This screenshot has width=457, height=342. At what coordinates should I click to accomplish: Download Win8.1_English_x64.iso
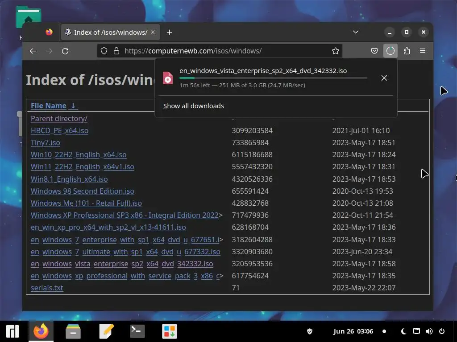[x=69, y=179]
